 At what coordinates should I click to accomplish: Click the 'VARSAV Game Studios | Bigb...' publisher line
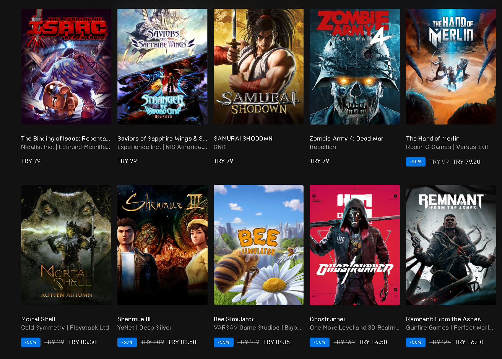point(257,328)
